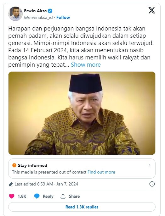
Task: Click the blue verified badge
Action: [50, 11]
